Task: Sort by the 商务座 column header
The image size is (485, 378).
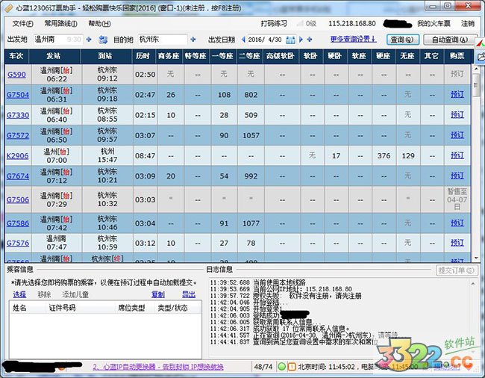Action: pyautogui.click(x=169, y=56)
